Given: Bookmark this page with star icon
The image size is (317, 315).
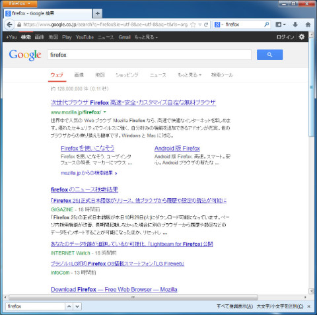Looking at the screenshot, I should (x=193, y=24).
